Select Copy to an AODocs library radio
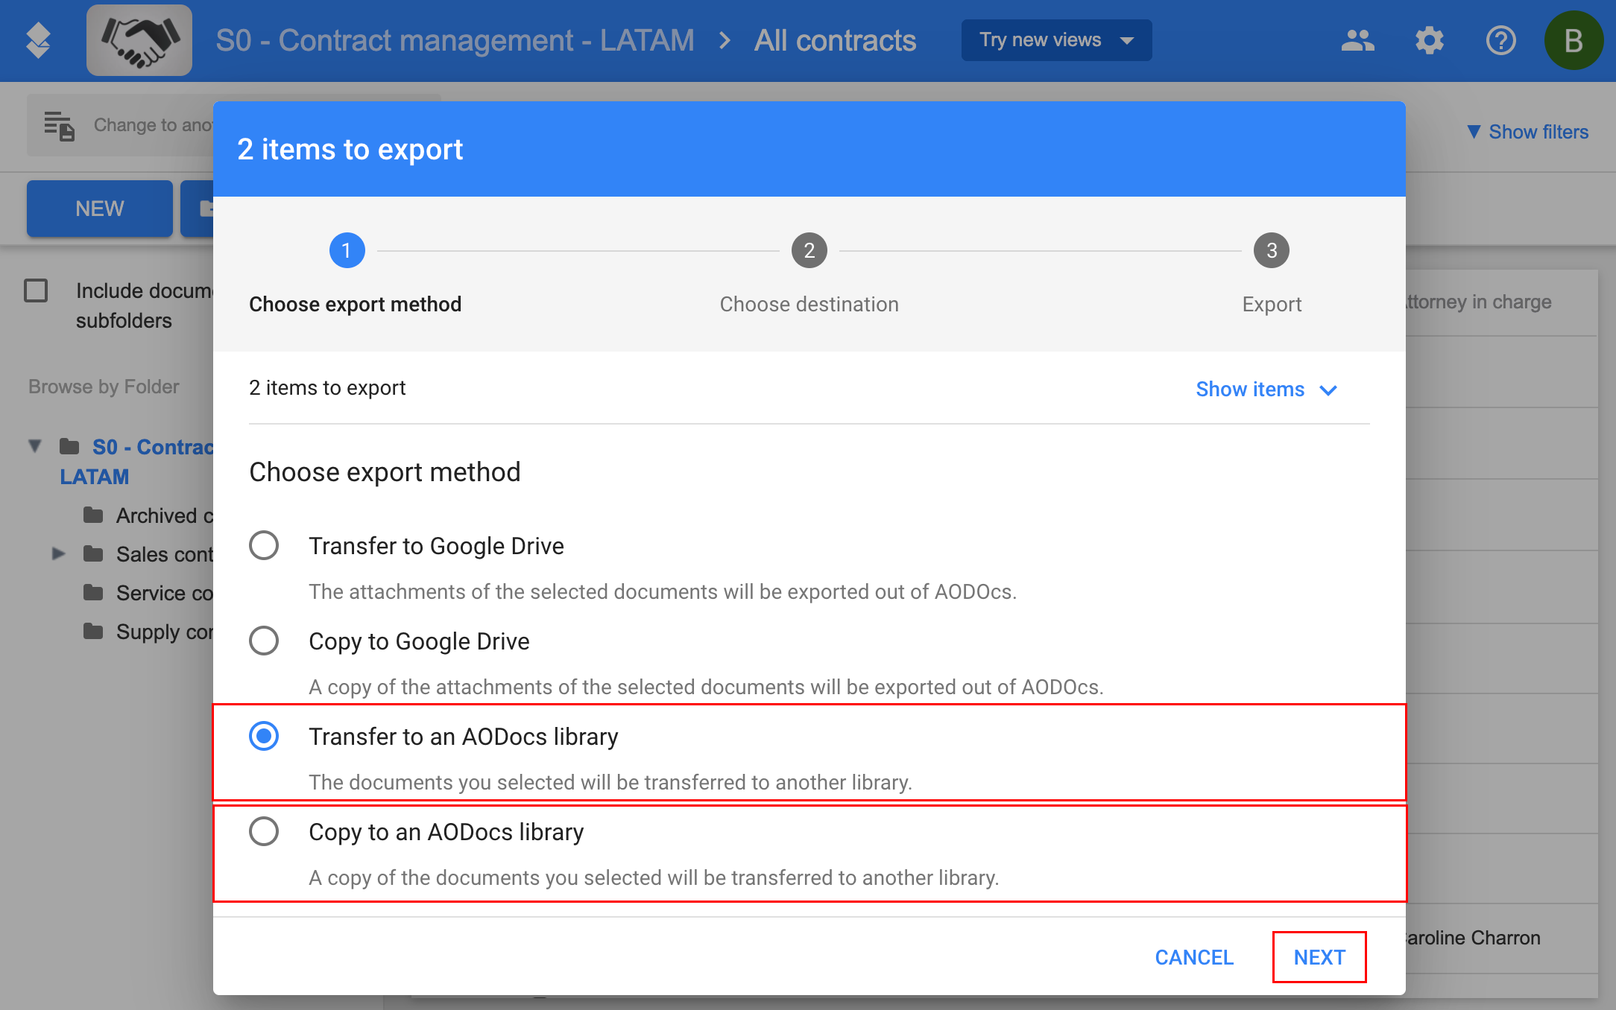1616x1010 pixels. pos(264,831)
